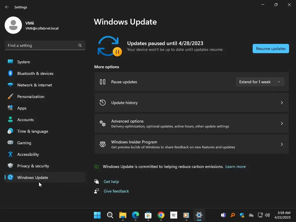Click the Update history chevron arrow
The image size is (296, 222).
(282, 103)
